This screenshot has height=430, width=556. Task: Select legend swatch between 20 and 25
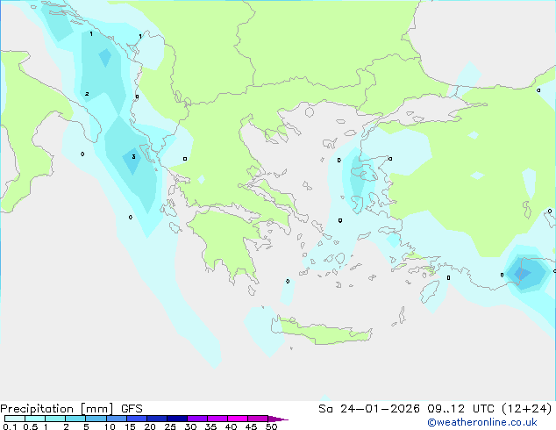[157, 419]
